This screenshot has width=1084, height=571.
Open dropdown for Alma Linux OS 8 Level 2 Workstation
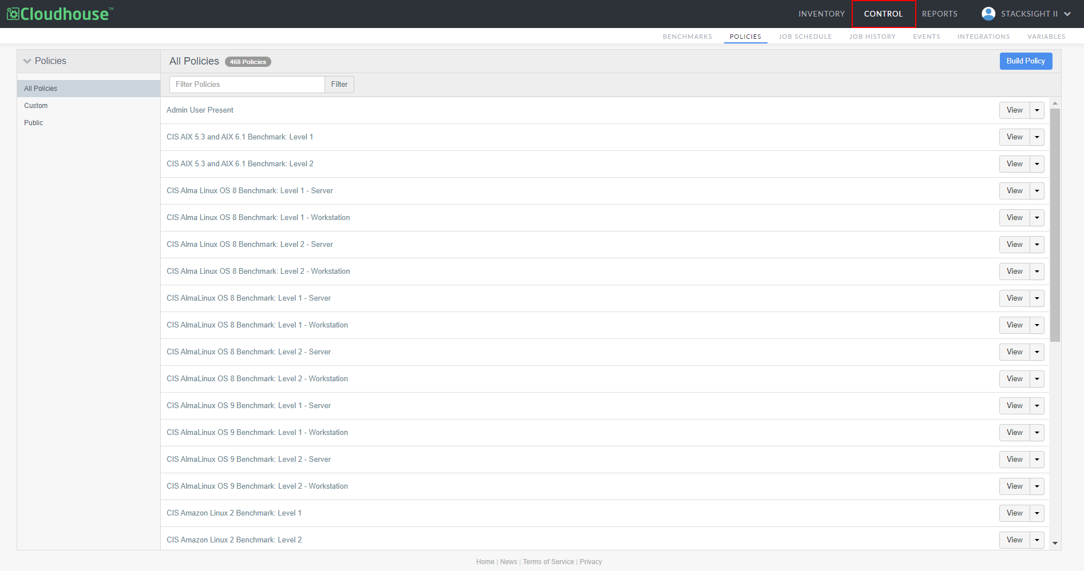click(1037, 271)
